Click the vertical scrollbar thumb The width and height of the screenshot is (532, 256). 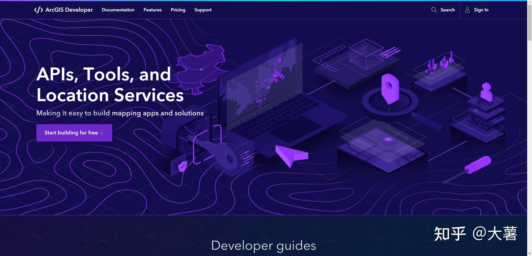pyautogui.click(x=530, y=22)
